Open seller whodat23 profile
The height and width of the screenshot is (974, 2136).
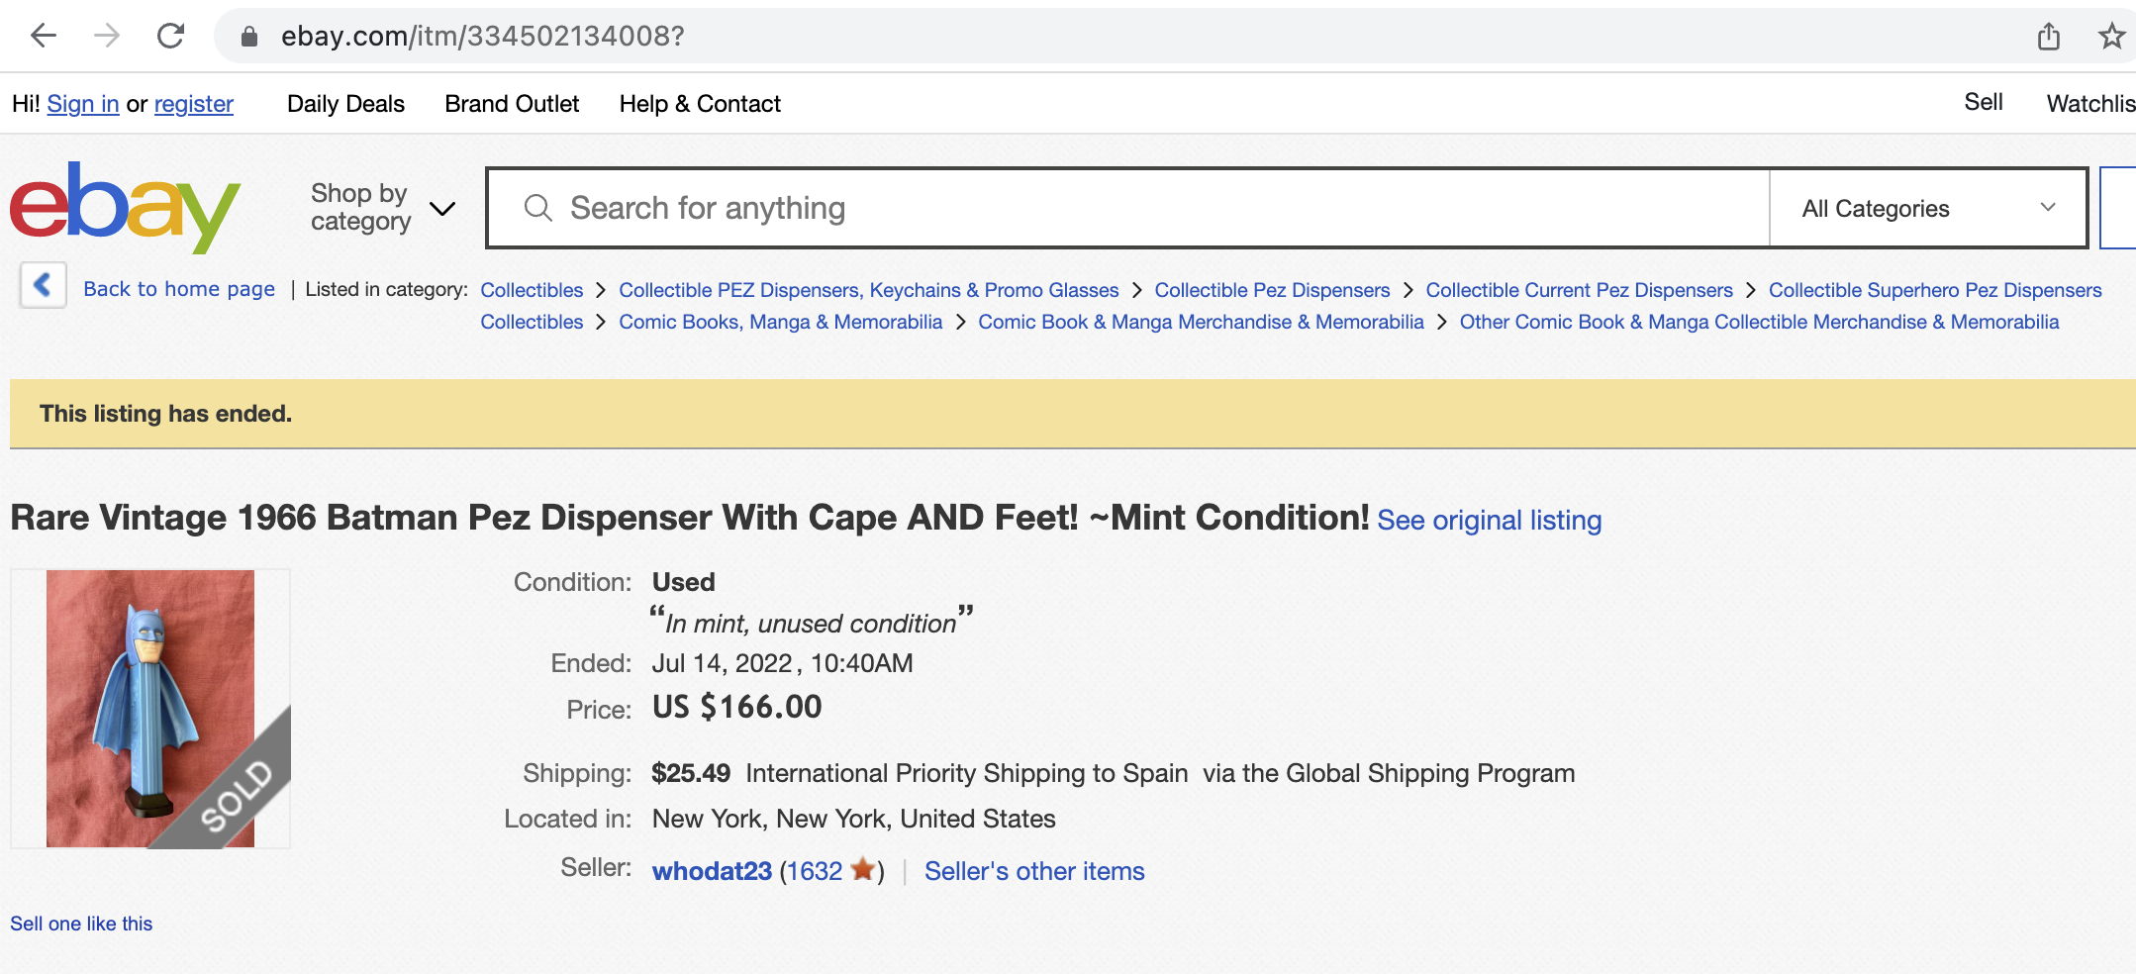712,871
